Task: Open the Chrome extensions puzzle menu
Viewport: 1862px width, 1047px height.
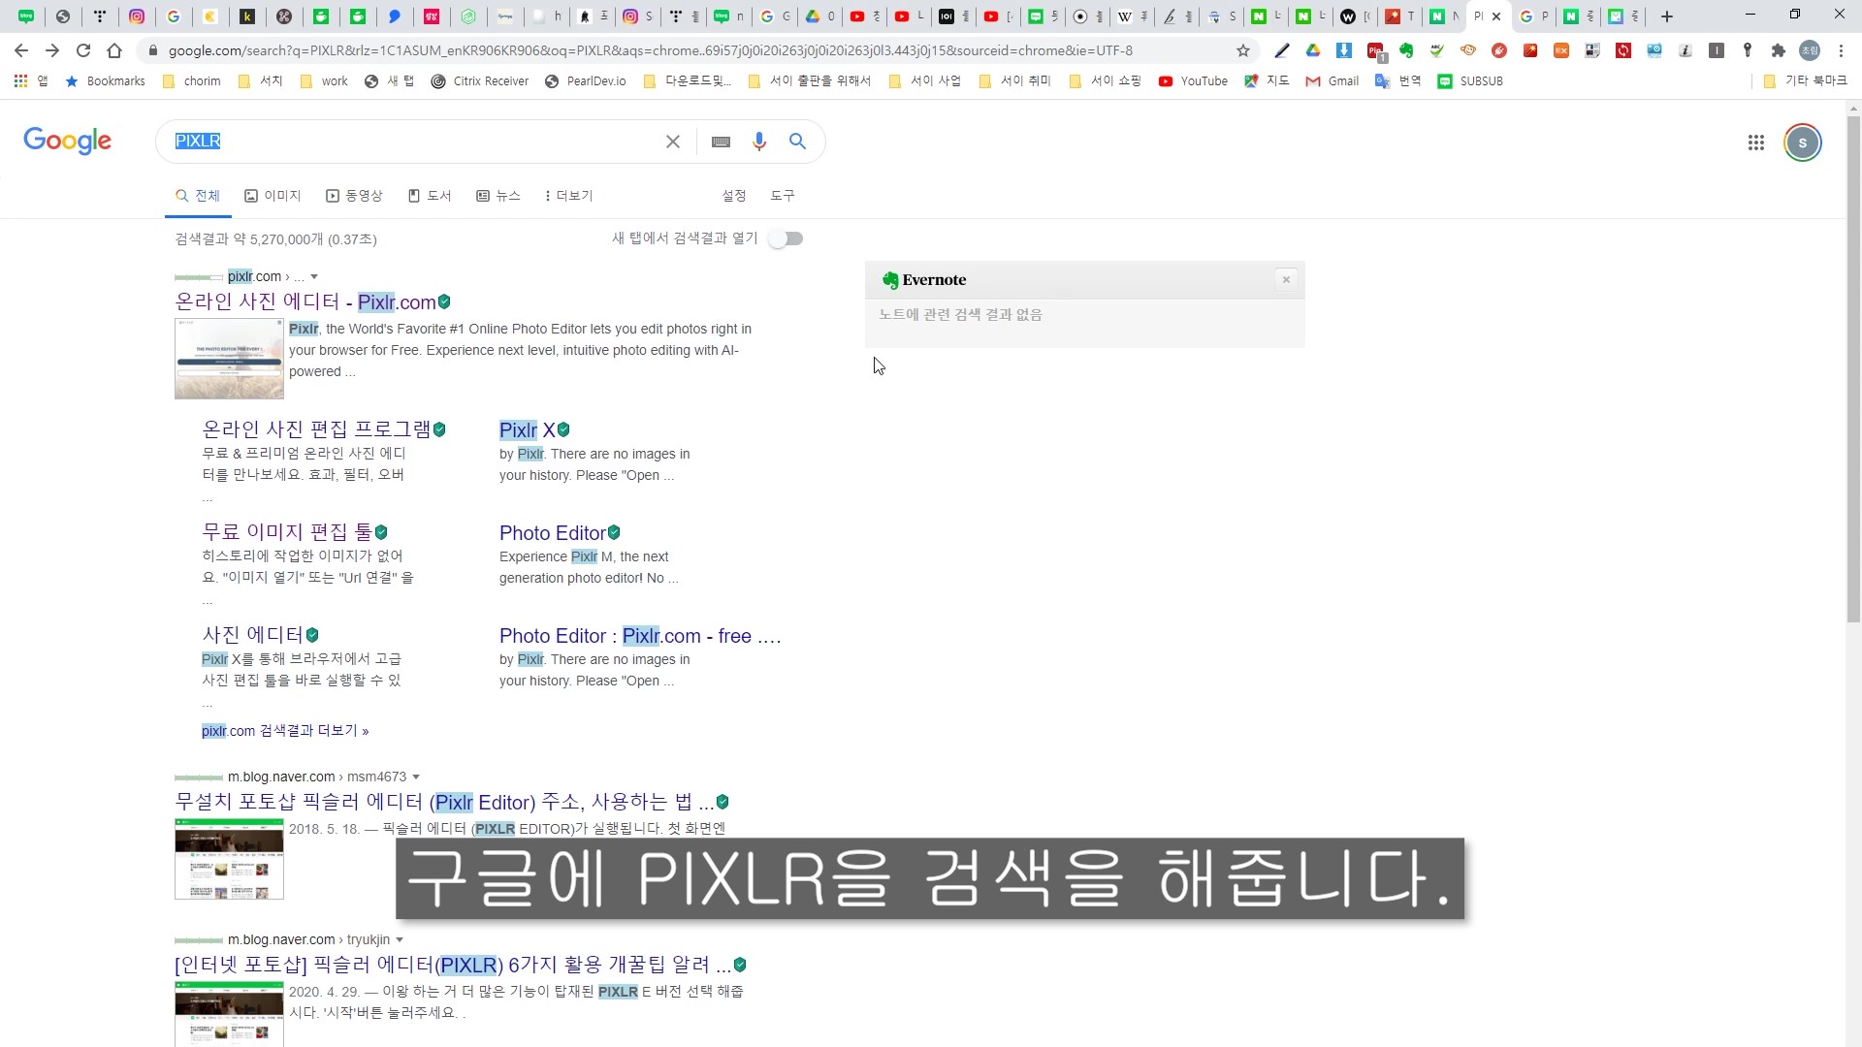Action: [x=1778, y=50]
